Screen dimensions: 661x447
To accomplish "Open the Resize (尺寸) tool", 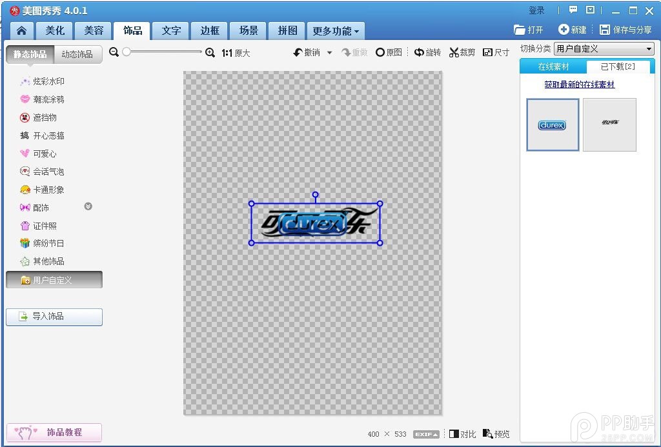I will pos(496,52).
